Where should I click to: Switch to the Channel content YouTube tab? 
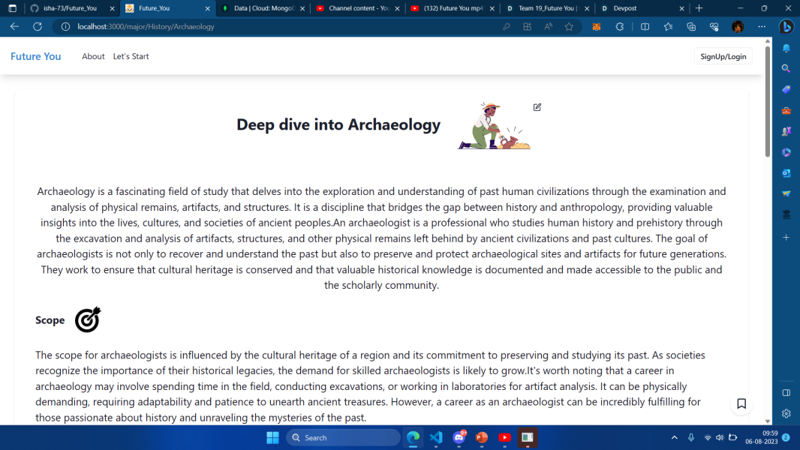pyautogui.click(x=357, y=8)
